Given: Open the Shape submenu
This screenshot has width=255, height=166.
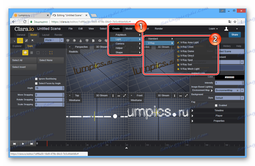Looking at the screenshot, I should click(x=126, y=53).
